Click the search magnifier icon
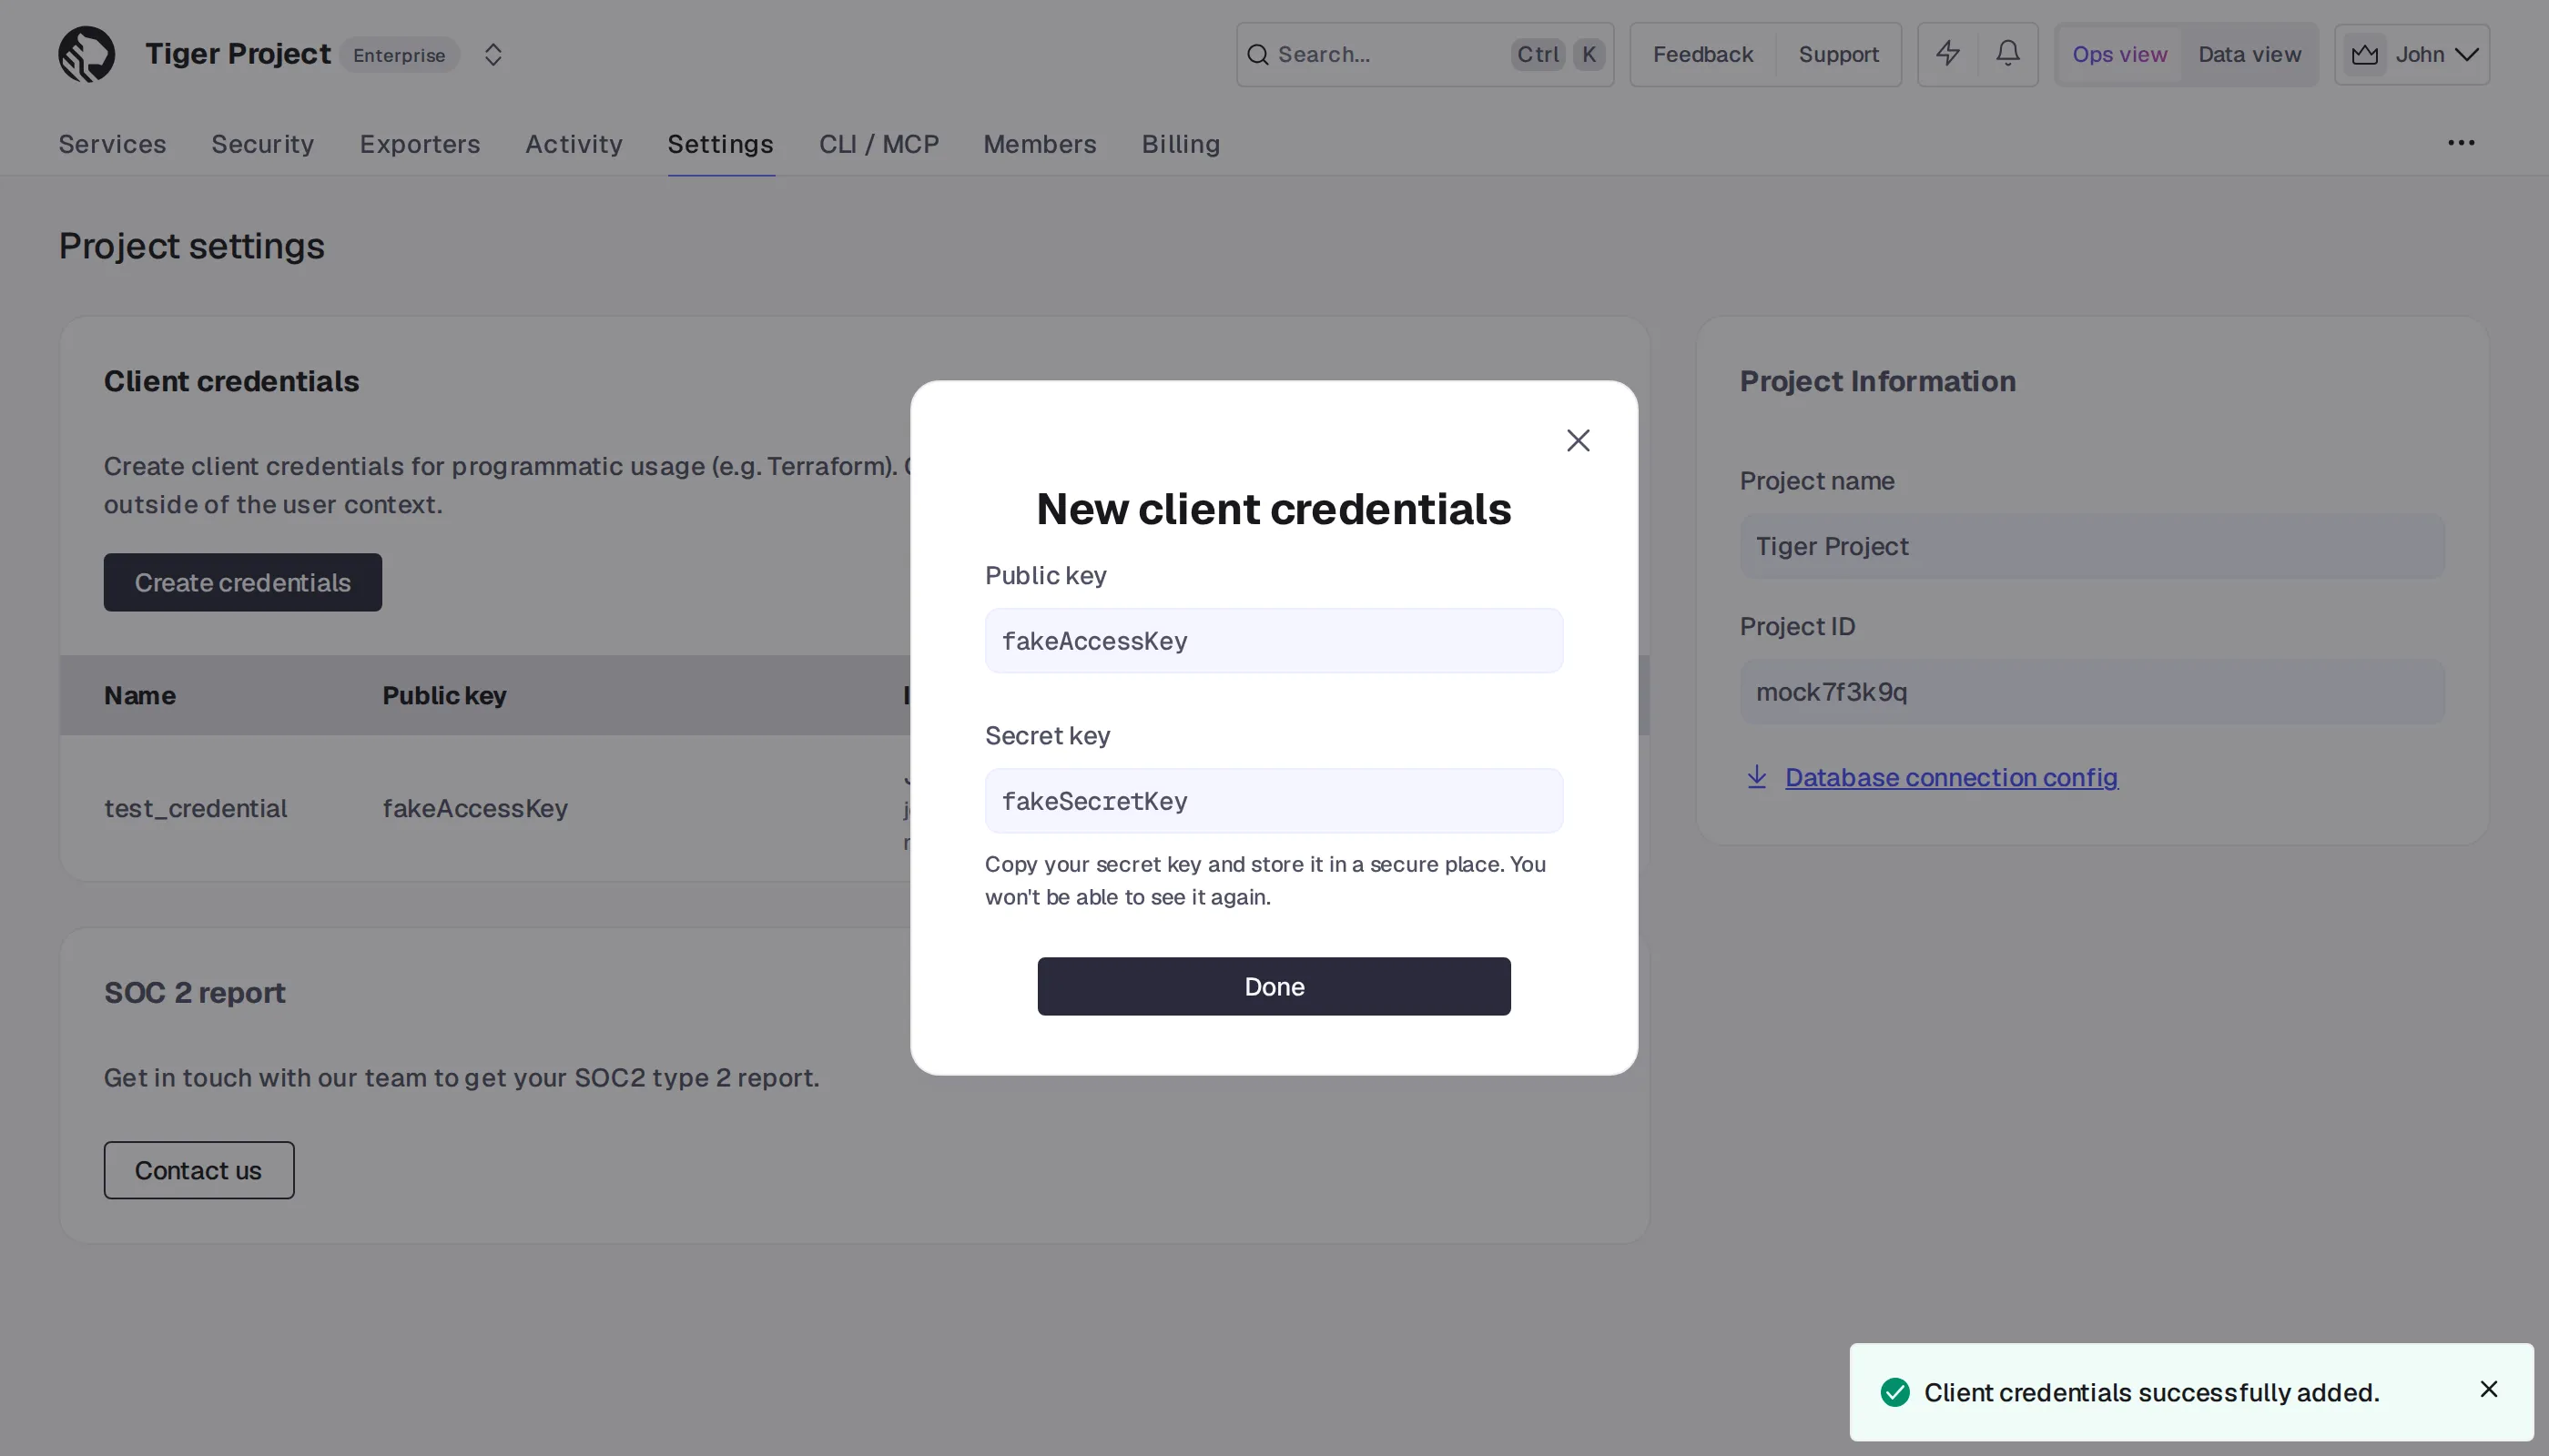2549x1456 pixels. (1257, 54)
